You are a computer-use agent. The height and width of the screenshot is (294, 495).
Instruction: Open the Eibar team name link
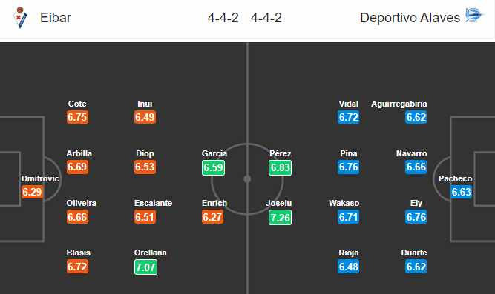(x=56, y=18)
